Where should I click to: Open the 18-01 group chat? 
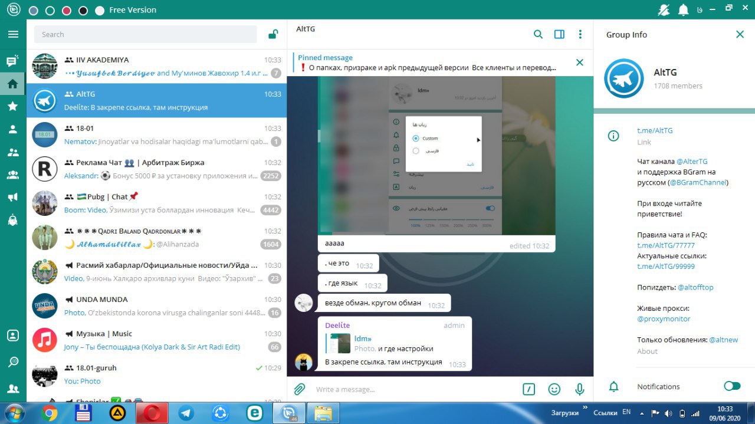tap(157, 134)
